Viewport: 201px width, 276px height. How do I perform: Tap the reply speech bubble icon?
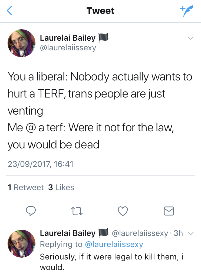(x=31, y=211)
